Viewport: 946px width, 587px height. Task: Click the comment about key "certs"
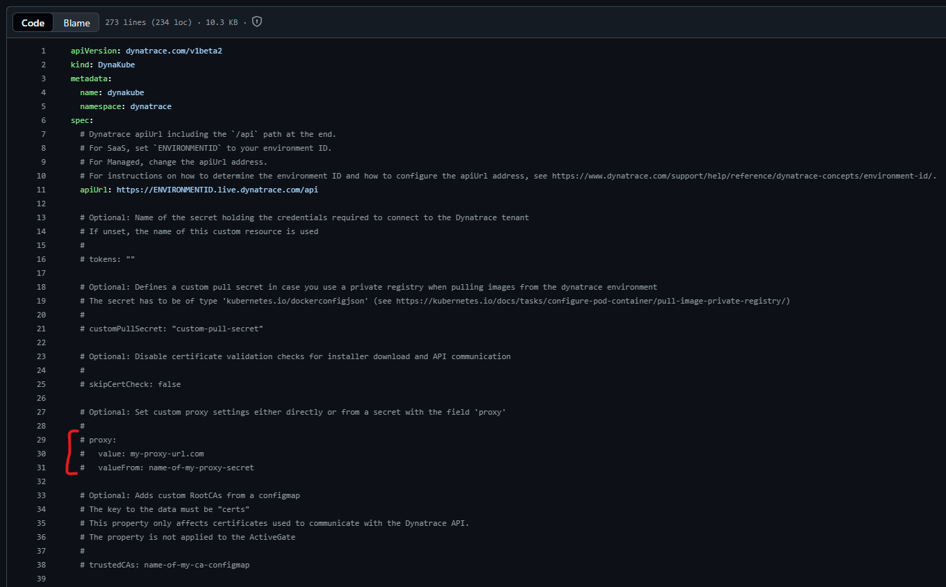coord(165,509)
